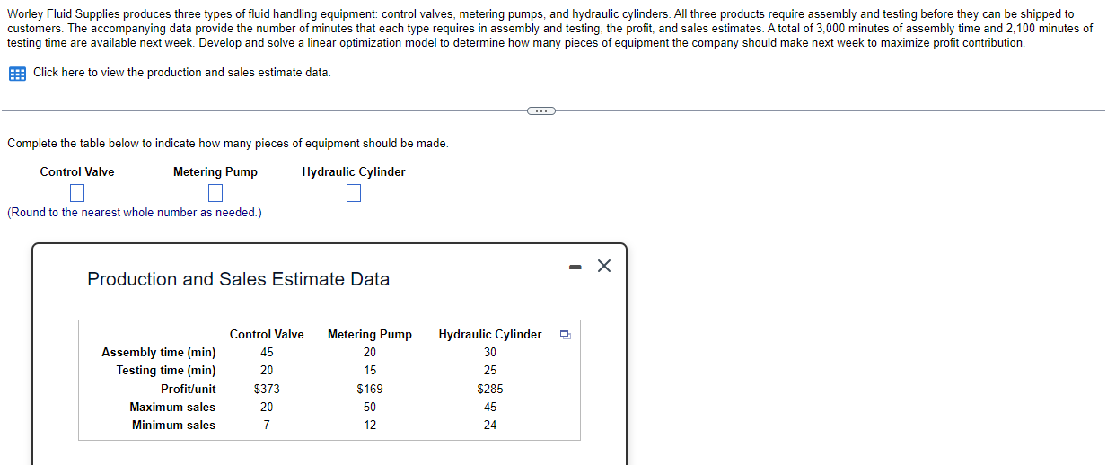Click the 'Production and Sales Estimate Data' title
Viewport: 1107px width, 465px height.
click(239, 279)
